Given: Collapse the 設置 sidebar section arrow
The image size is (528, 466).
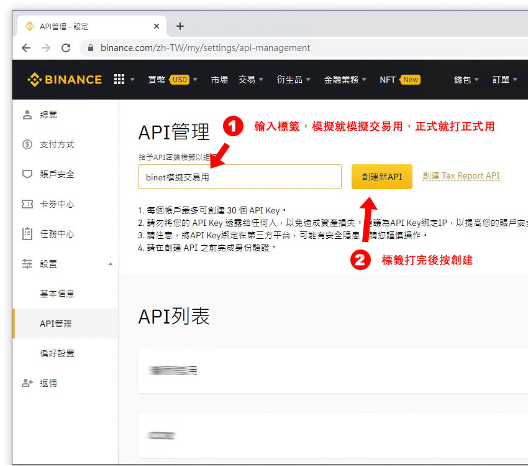Looking at the screenshot, I should tap(111, 264).
